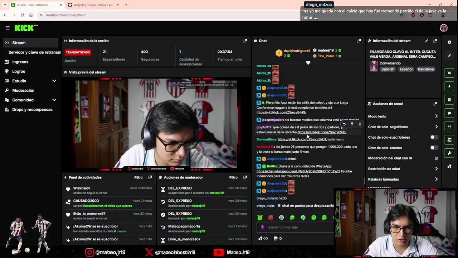Click the pencil icon in right sidebar
458x258 pixels.
449,56
